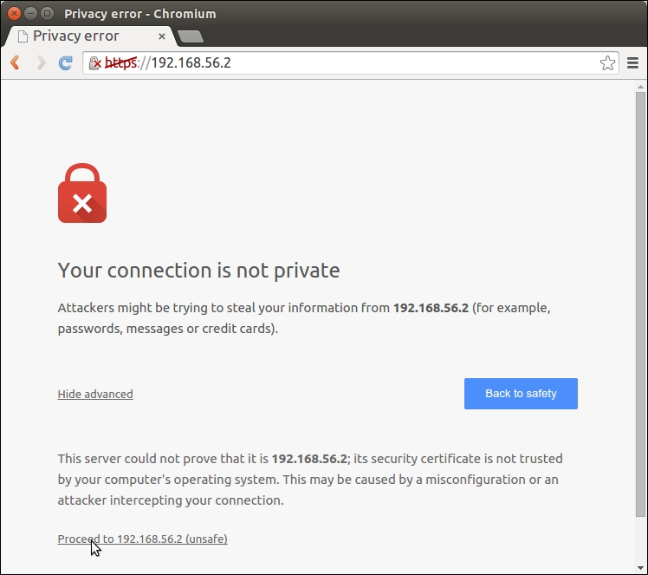Click the Forward navigation arrow
The image size is (648, 575).
[x=41, y=62]
